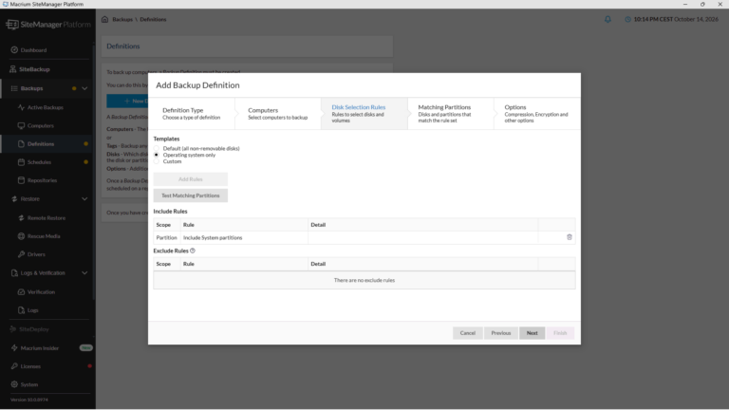
Task: Click the Add Rules button
Action: coord(191,179)
